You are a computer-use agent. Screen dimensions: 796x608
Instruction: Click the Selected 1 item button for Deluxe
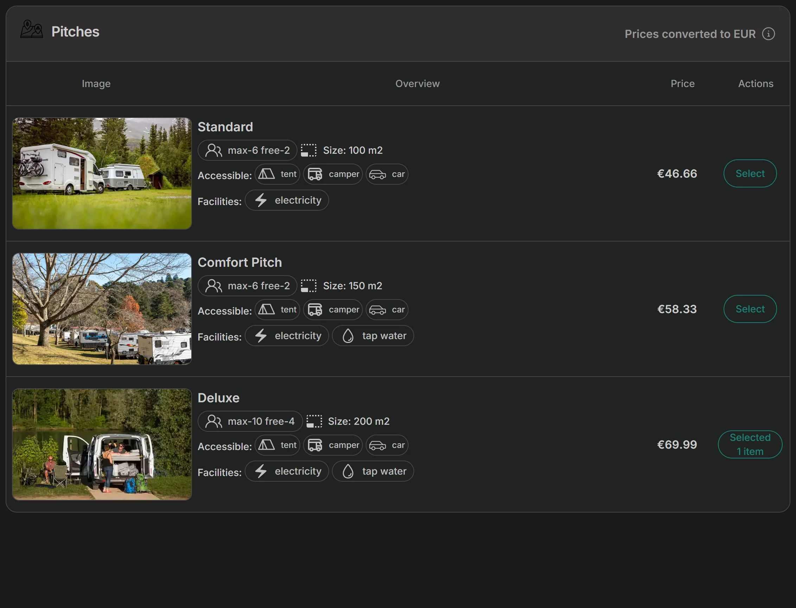[750, 444]
